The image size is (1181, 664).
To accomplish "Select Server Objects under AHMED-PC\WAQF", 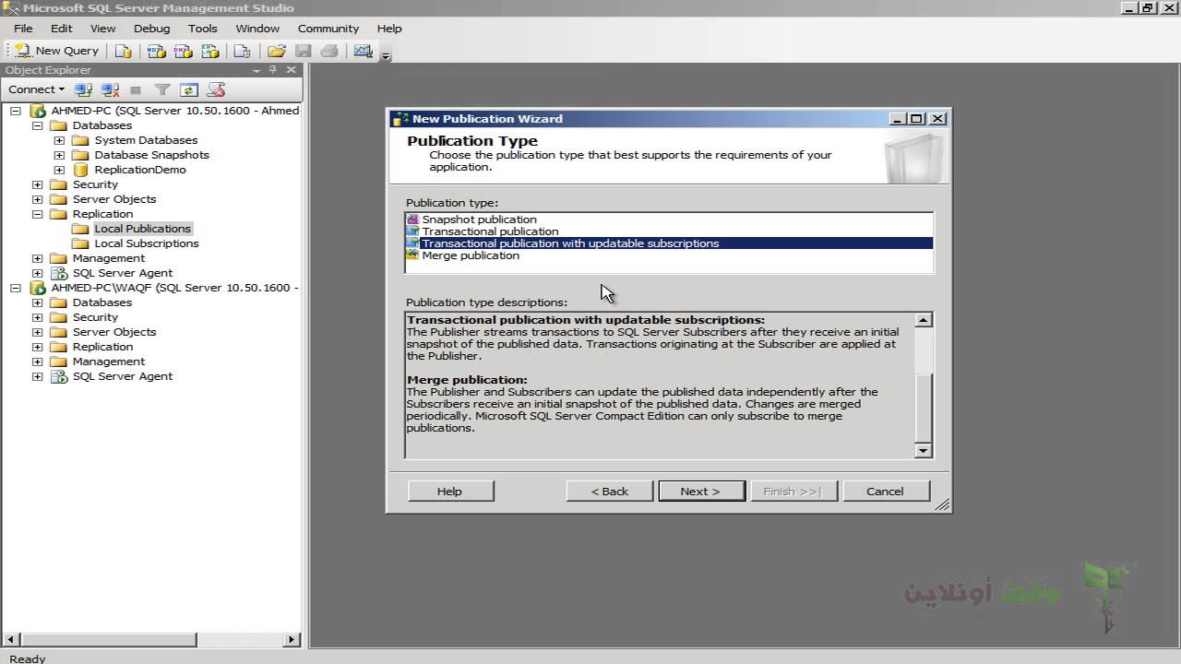I will click(x=114, y=332).
